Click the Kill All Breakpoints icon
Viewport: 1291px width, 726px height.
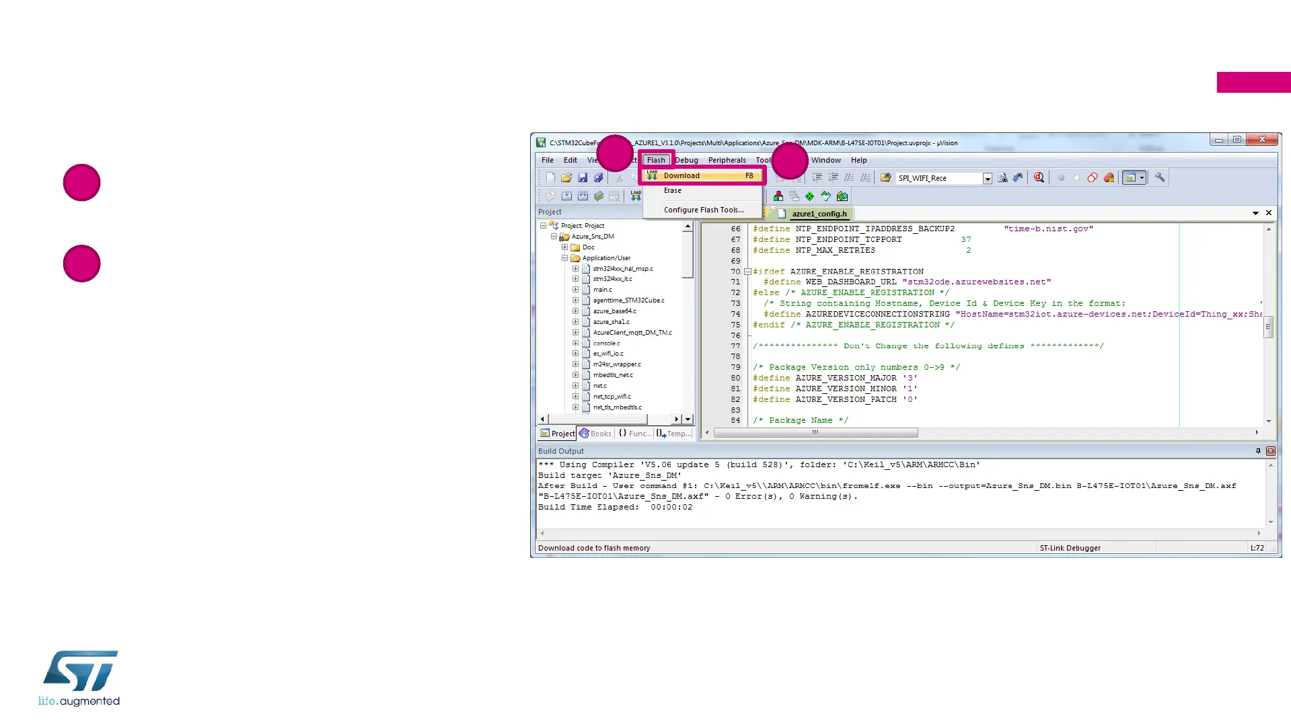1109,178
